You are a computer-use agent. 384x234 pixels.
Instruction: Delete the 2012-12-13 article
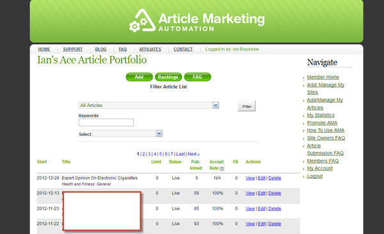275,193
